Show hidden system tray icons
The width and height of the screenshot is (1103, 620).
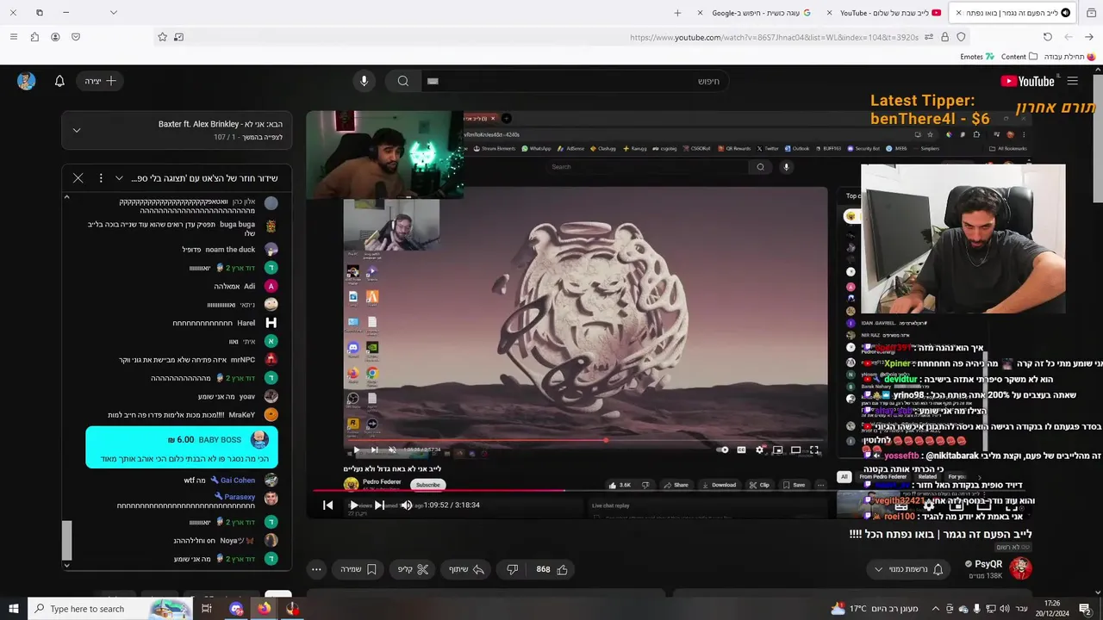pos(936,609)
